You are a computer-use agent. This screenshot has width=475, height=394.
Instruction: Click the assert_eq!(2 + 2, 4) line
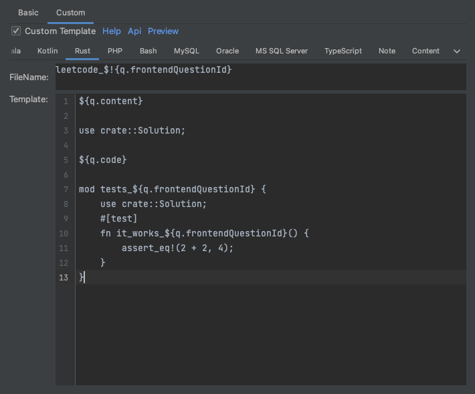point(177,248)
